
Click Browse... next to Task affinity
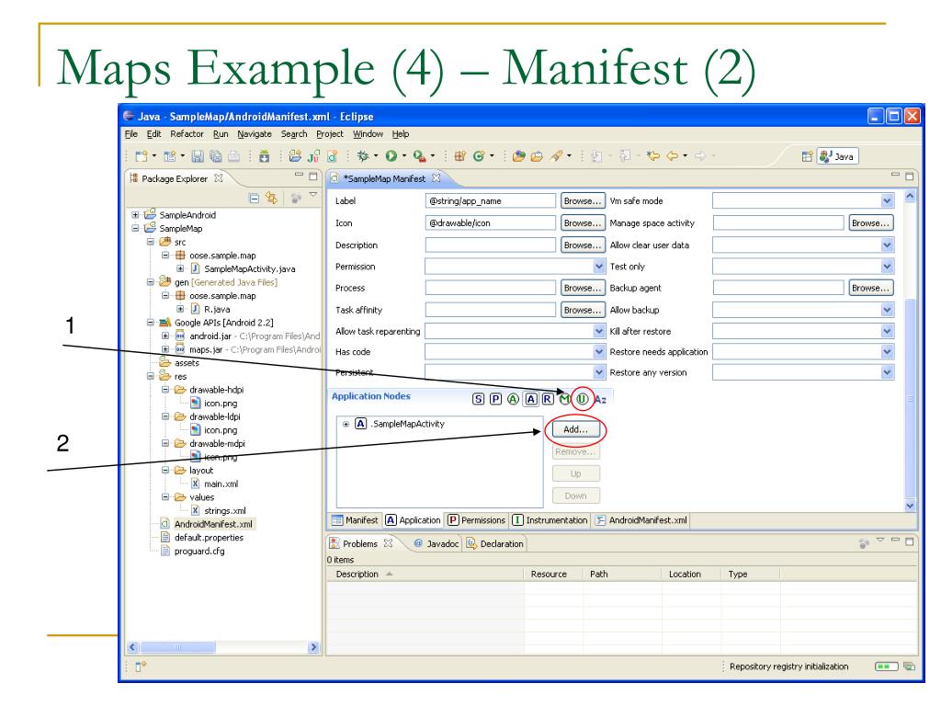coord(582,310)
